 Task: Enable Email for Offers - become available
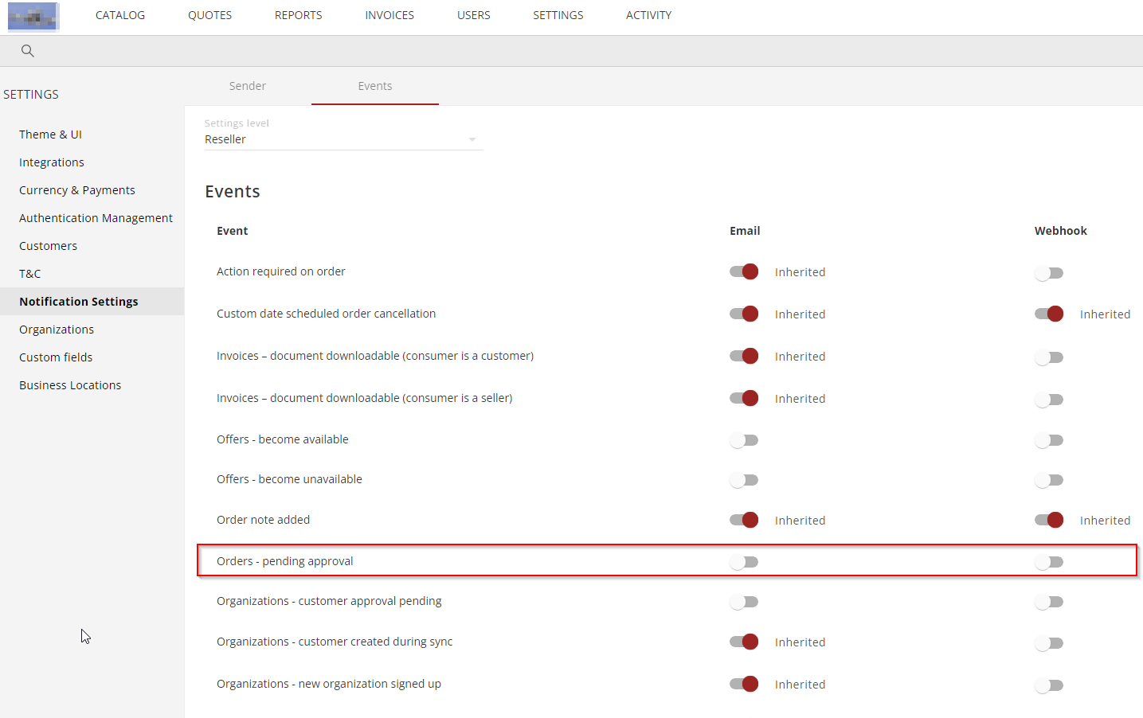[x=743, y=439]
